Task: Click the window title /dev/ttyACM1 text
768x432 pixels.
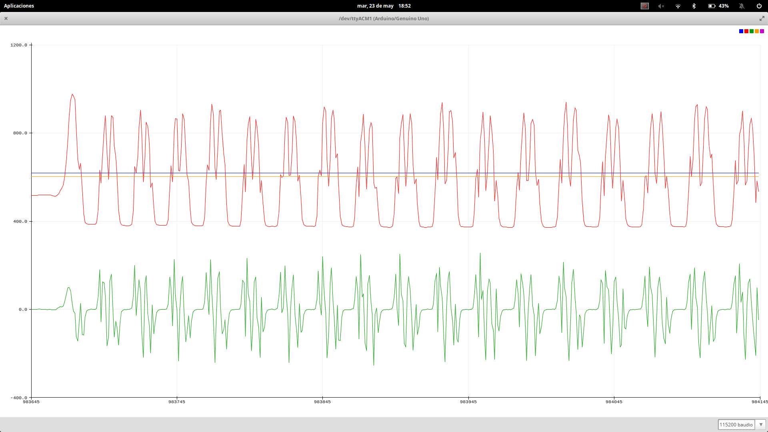Action: (384, 18)
